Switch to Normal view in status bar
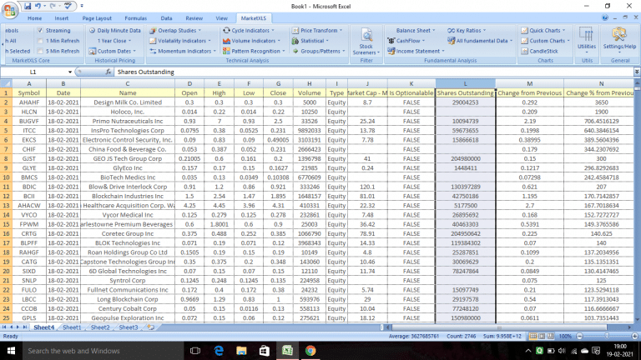 [x=532, y=337]
